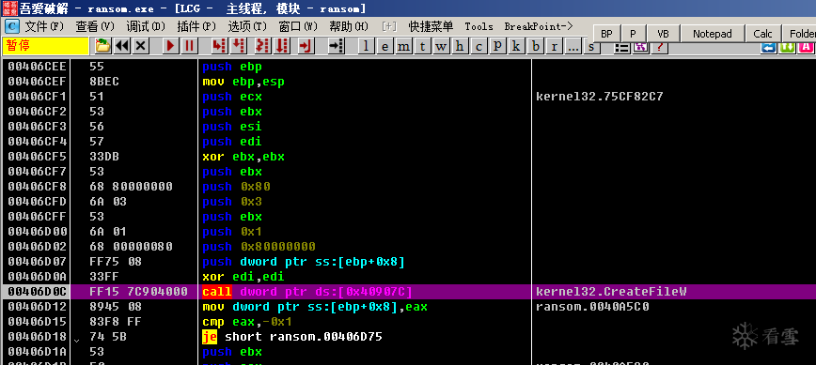This screenshot has width=816, height=365.
Task: Open Windows list with the w button
Action: coord(441,46)
